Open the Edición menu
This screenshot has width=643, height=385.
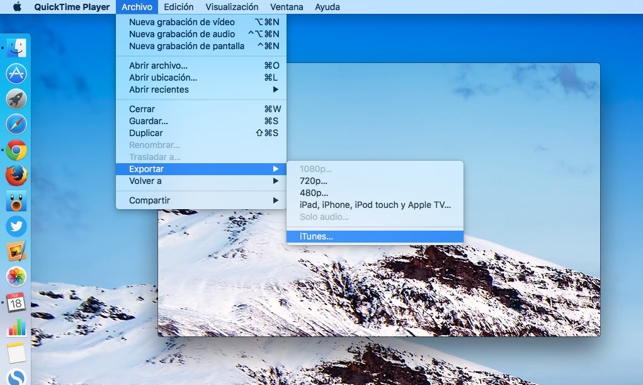click(x=179, y=7)
